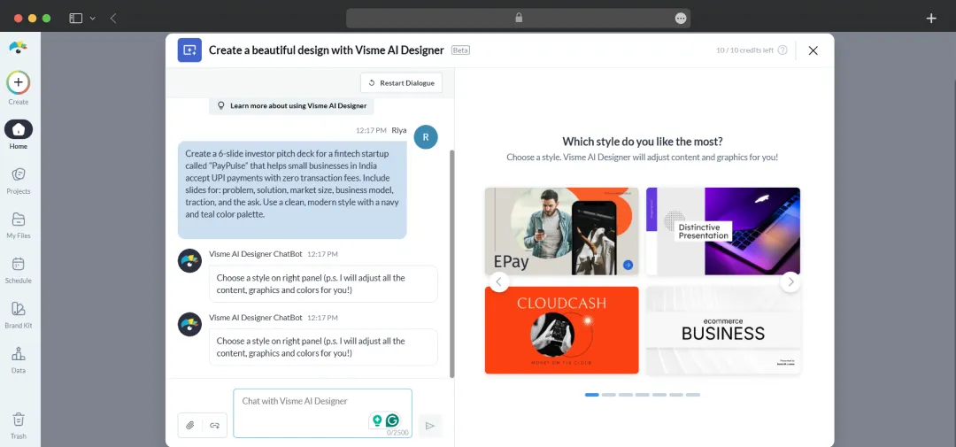Click the second Choose a style chatbot message

click(323, 347)
